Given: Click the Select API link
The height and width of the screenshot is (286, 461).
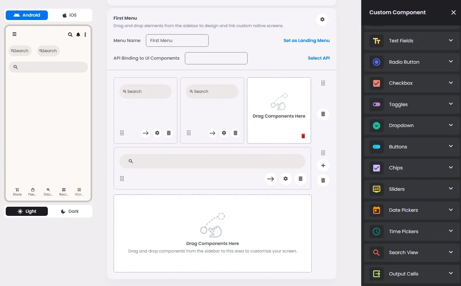Looking at the screenshot, I should [x=319, y=58].
